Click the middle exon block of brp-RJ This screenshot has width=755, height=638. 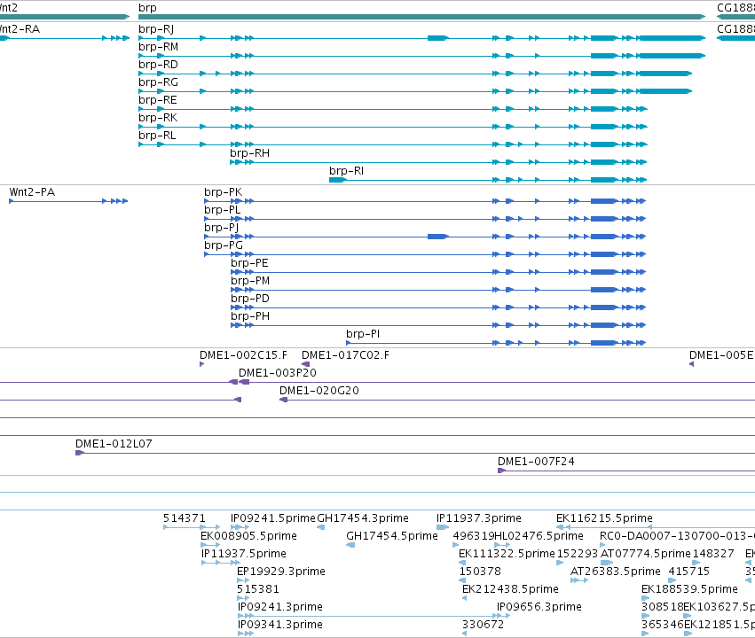coord(437,38)
